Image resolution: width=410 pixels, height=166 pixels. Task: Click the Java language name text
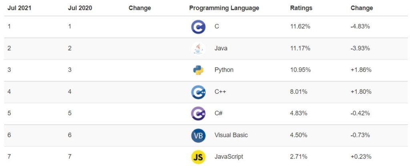click(221, 48)
